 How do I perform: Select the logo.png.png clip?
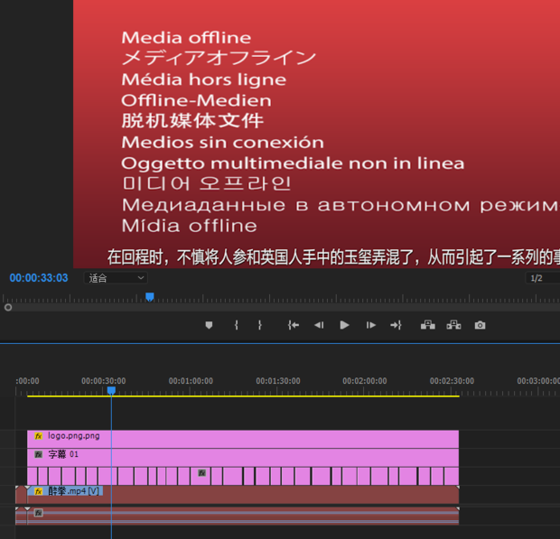[243, 439]
